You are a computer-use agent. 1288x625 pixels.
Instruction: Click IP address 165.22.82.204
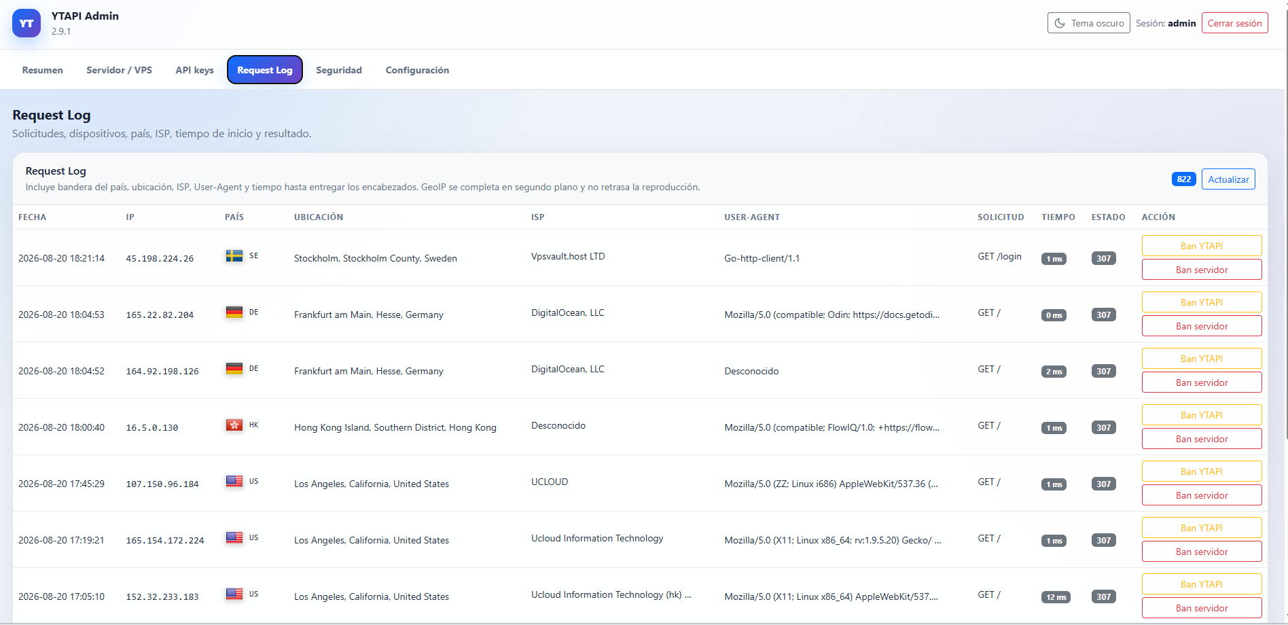click(x=160, y=315)
